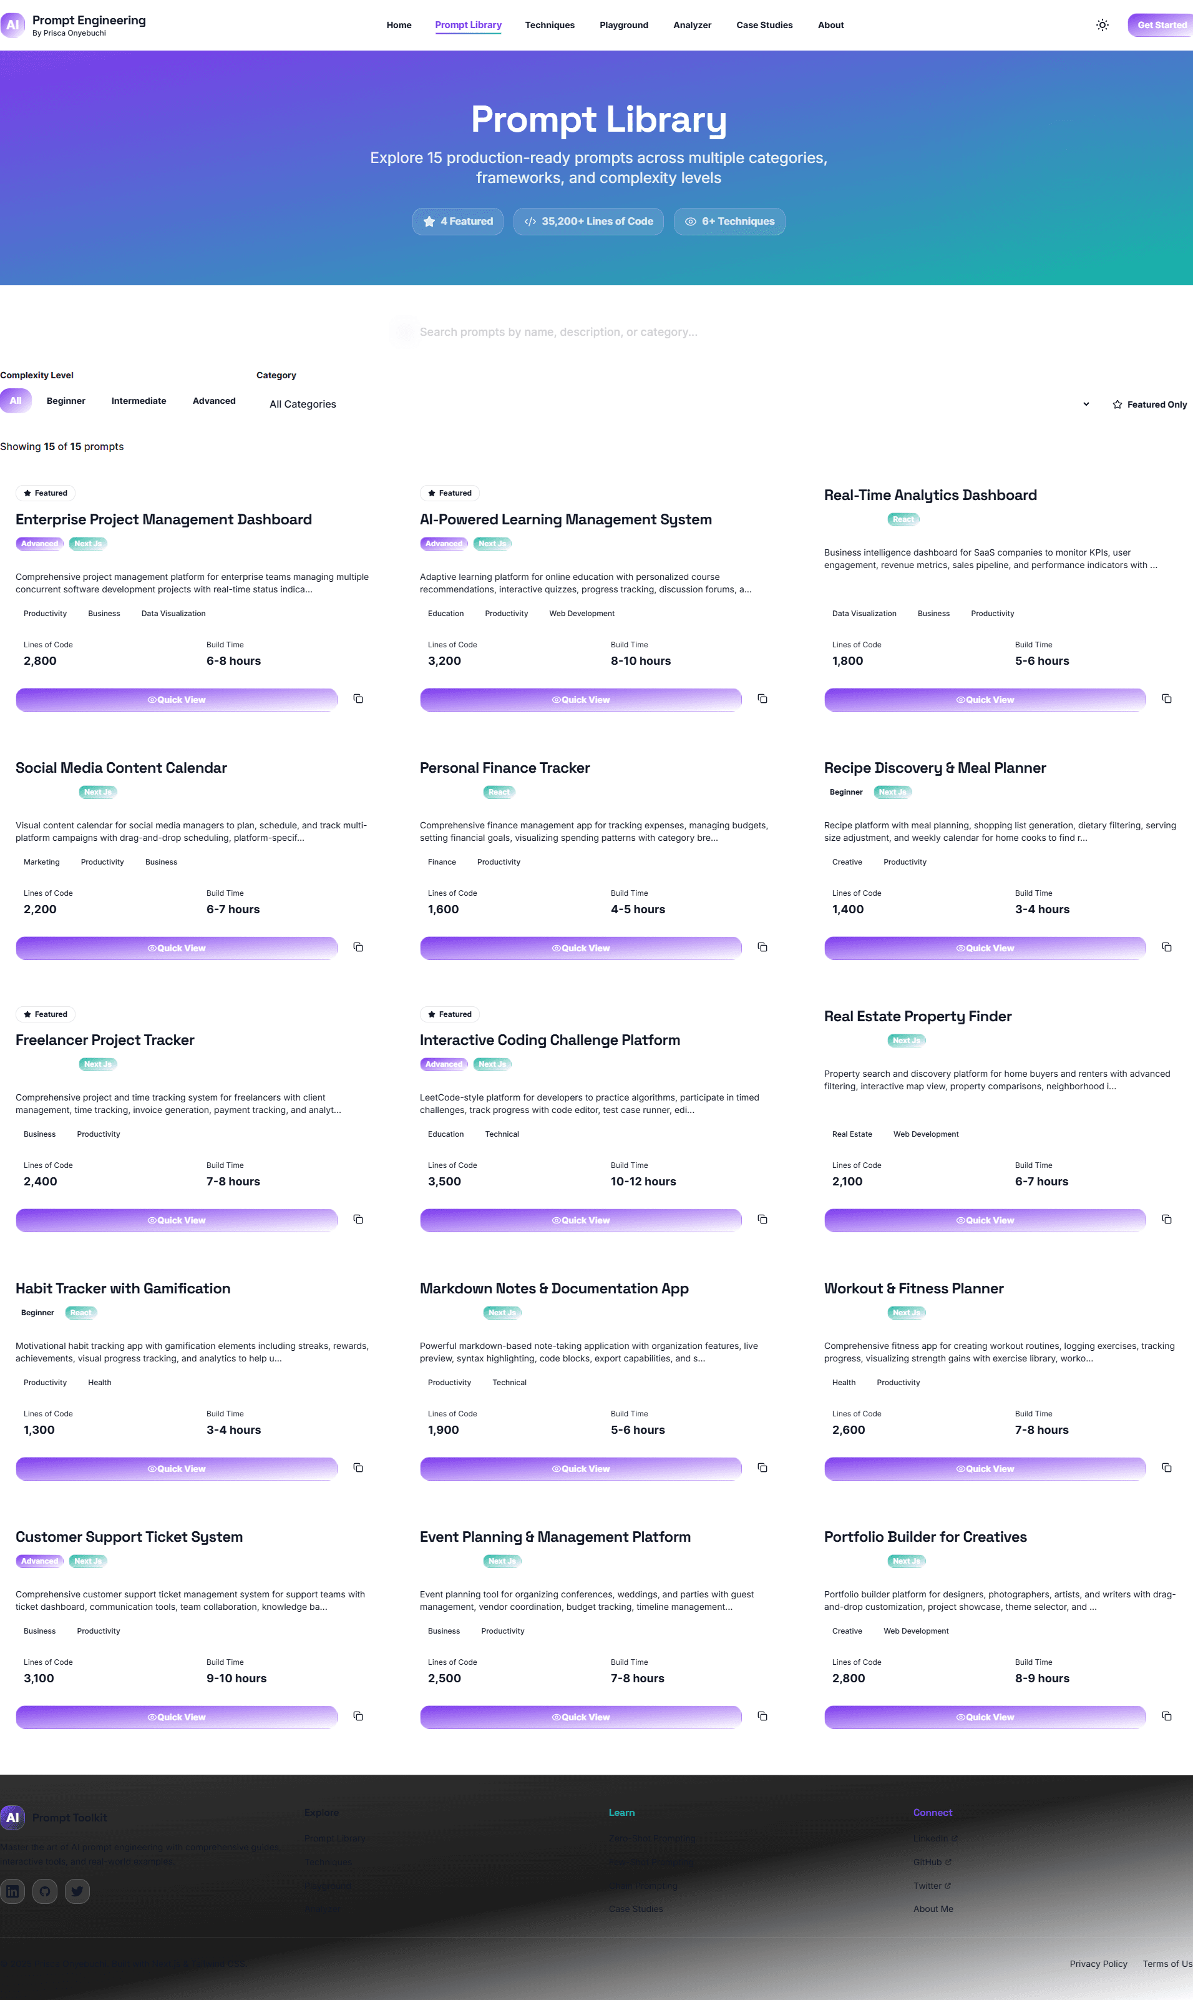This screenshot has height=2000, width=1193.
Task: Click the Twitter bird icon in footer
Action: pos(77,1891)
